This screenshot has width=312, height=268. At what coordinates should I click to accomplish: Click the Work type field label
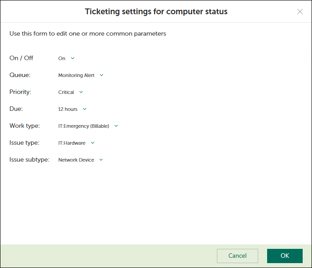tap(24, 126)
